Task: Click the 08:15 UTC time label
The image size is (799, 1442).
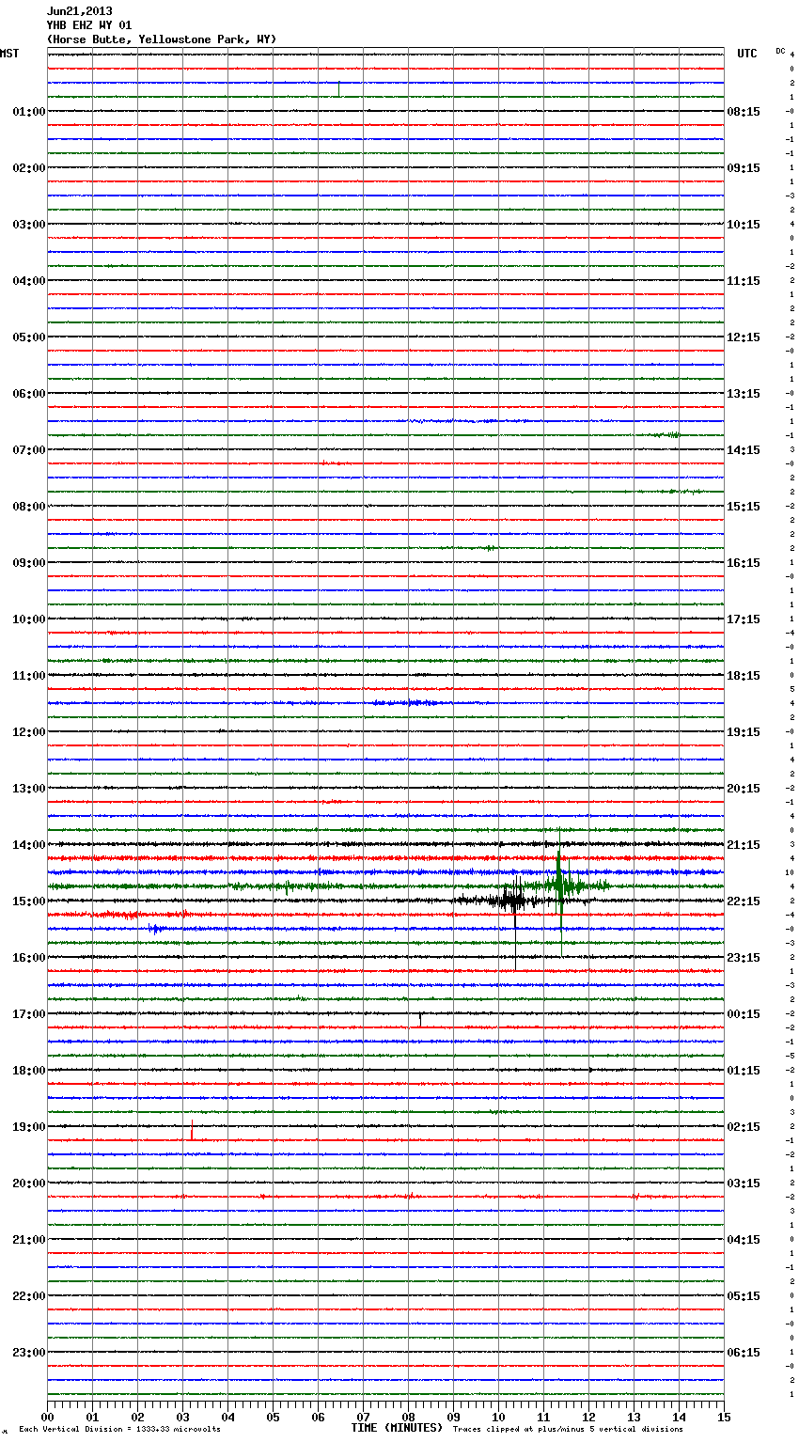Action: [x=744, y=112]
